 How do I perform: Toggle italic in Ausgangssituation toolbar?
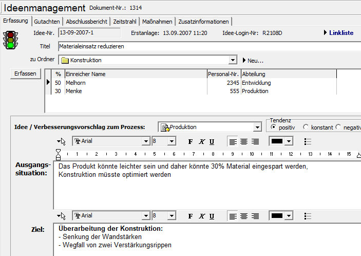[x=201, y=141]
